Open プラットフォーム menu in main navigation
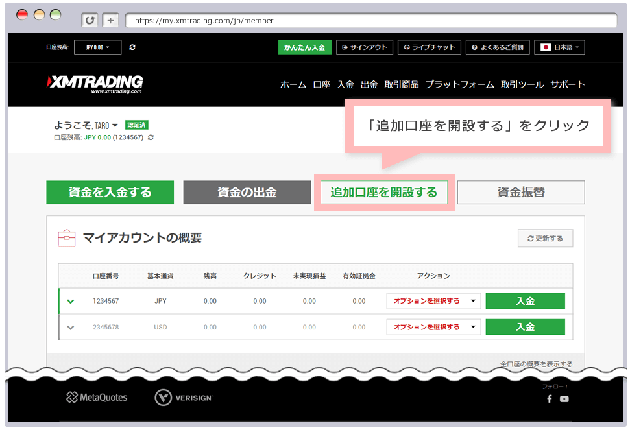This screenshot has height=430, width=630. [459, 85]
